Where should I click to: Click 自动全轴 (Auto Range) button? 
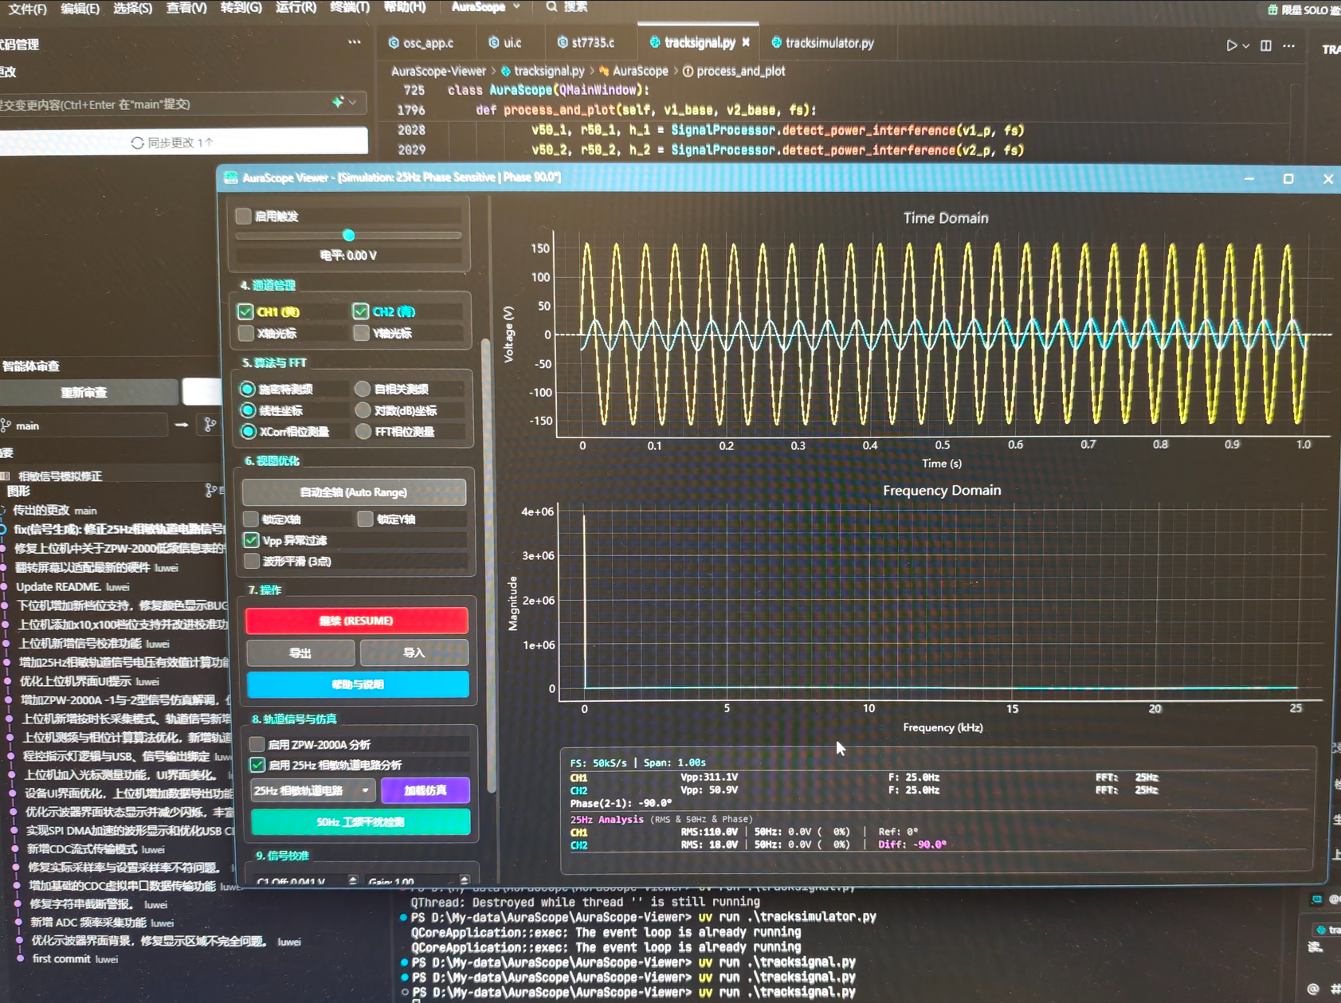coord(354,492)
